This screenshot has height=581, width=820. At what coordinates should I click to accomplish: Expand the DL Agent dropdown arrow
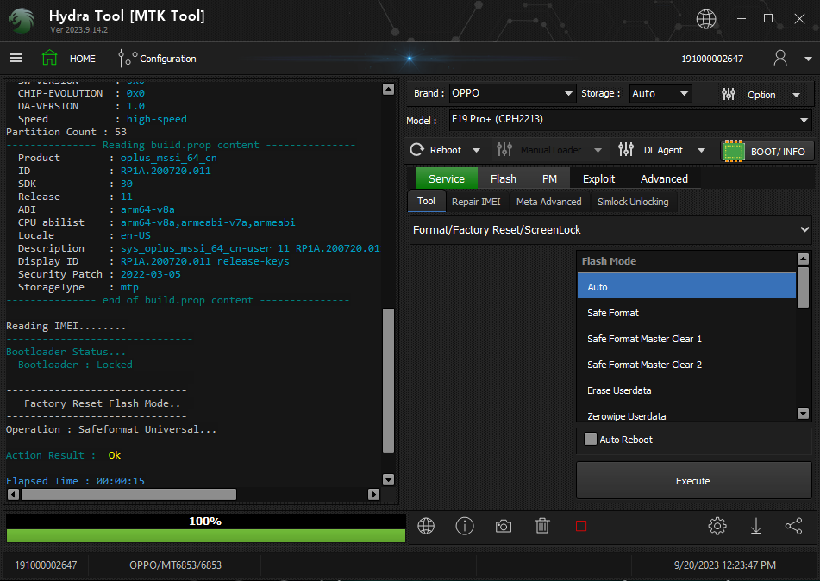click(701, 151)
